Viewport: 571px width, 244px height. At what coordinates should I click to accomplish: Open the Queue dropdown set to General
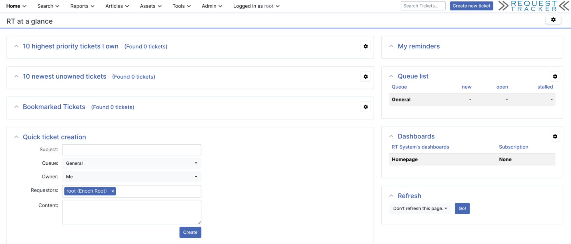[131, 163]
